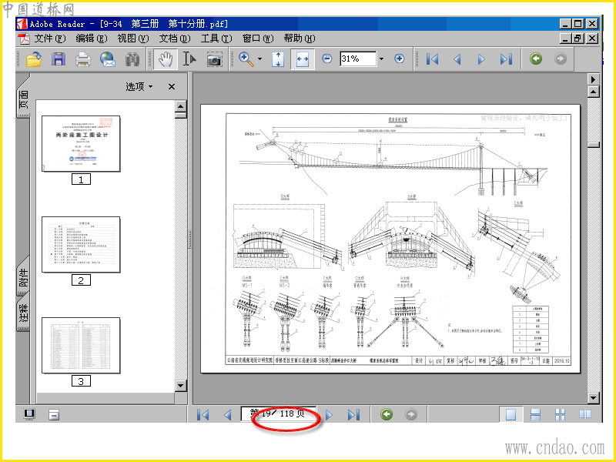Screen dimensions: 616x462
Task: Enable continuous page layout view
Action: click(535, 415)
